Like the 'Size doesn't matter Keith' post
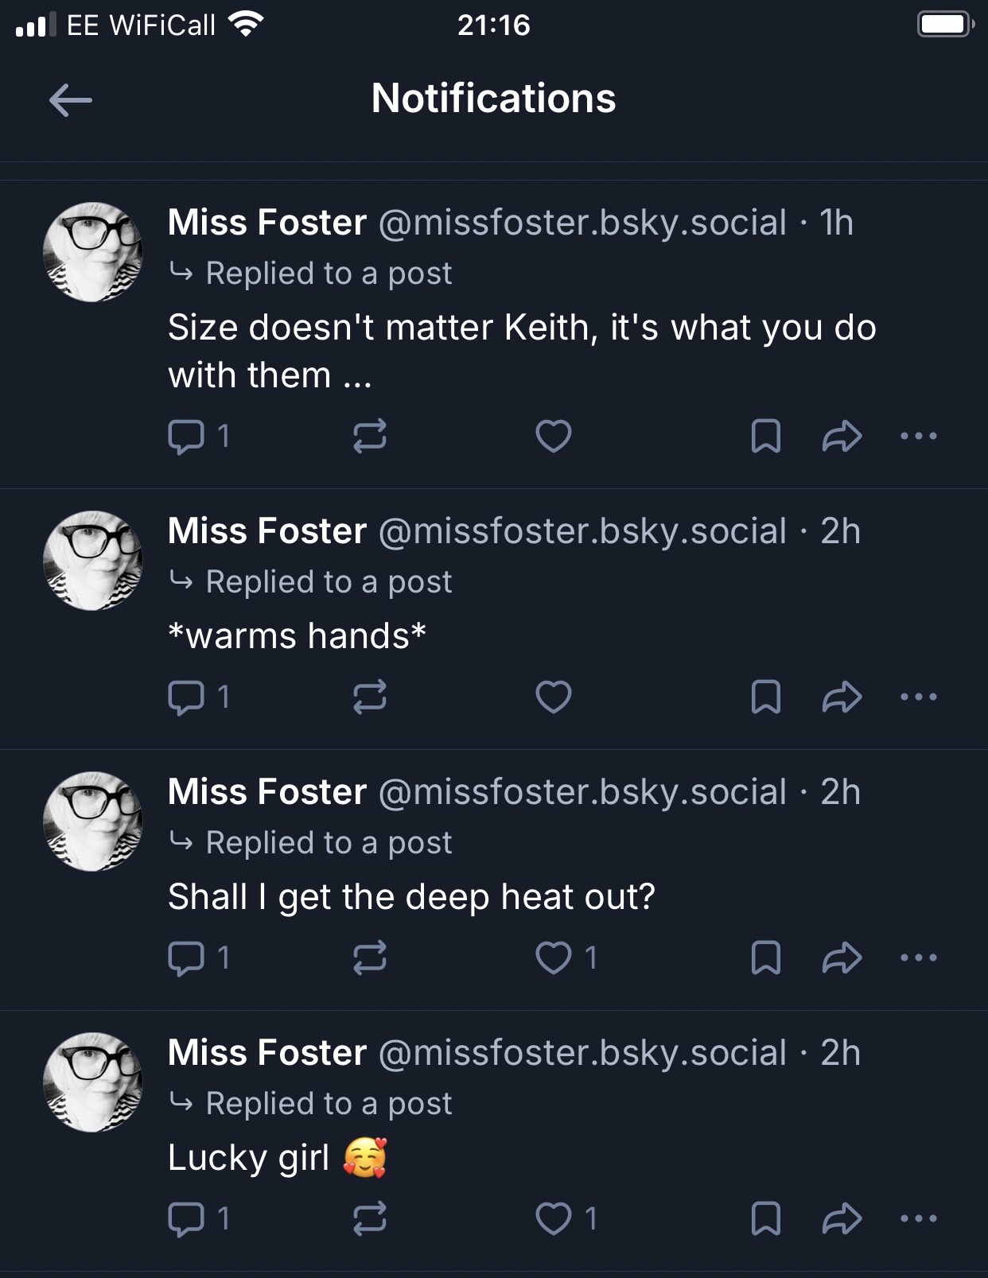The image size is (988, 1278). pos(554,436)
